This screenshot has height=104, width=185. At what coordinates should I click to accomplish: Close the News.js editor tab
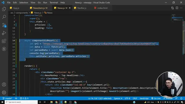70,8
